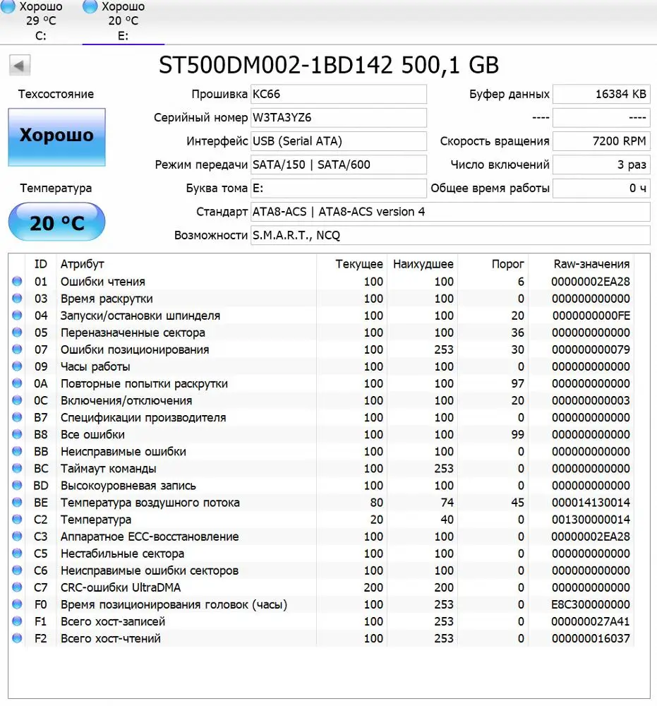Click raw value 0000000000FE
Viewport: 657px width, 706px height.
click(591, 316)
